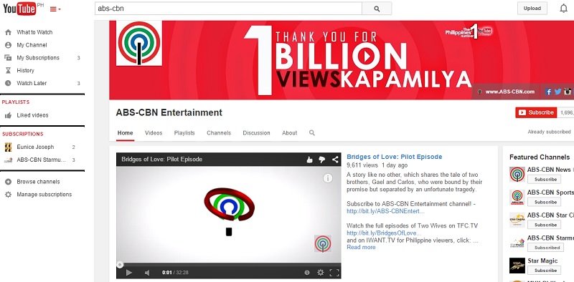This screenshot has width=574, height=282.
Task: Mute the video player volume
Action: click(147, 273)
